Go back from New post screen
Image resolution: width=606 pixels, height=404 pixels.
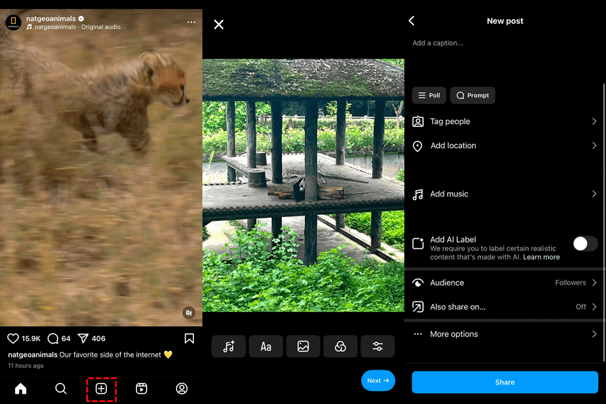tap(411, 20)
